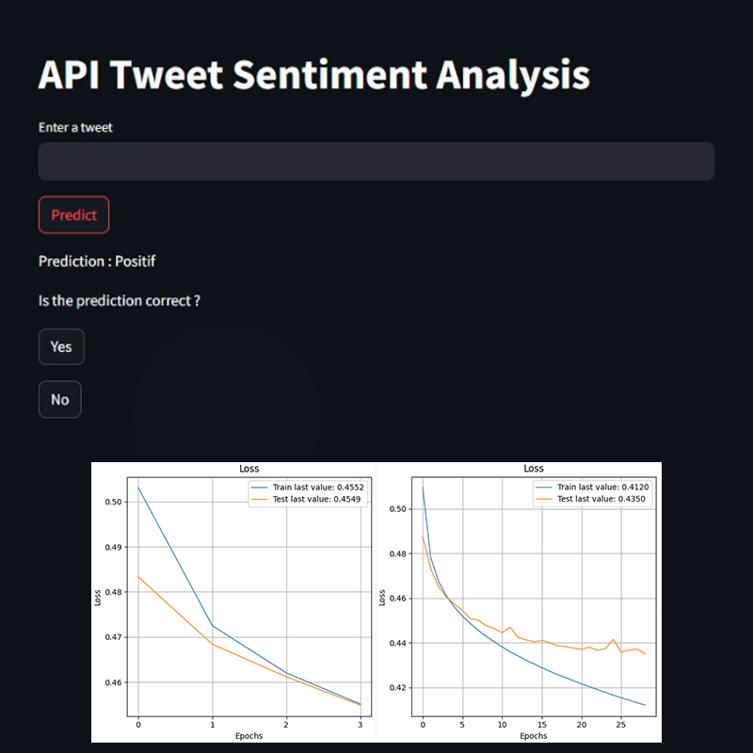
Task: Click the "Epochs" axis label under left chart
Action: point(248,735)
